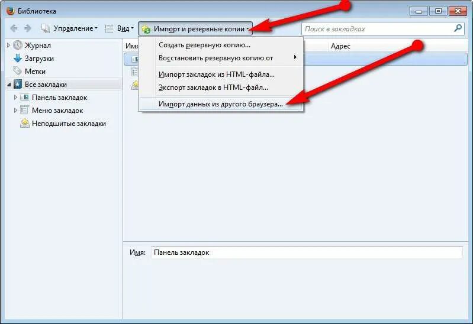
Task: Collapse the Все закладки tree node
Action: (9, 85)
